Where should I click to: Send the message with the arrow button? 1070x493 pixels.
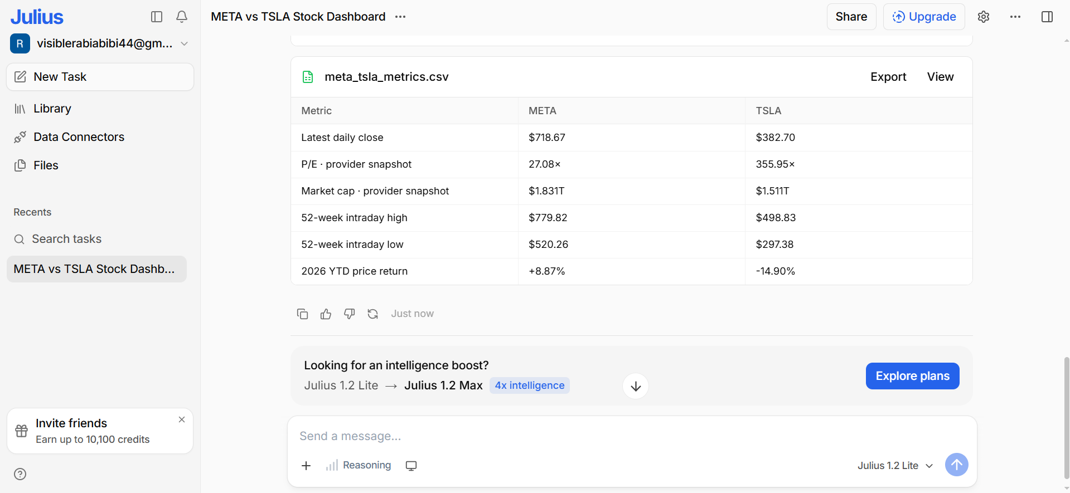pos(957,465)
